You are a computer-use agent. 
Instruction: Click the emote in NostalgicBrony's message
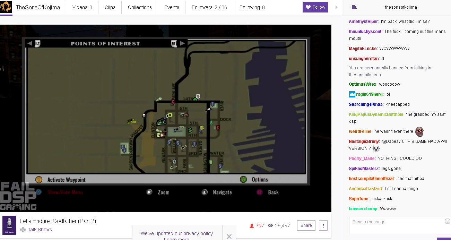(x=376, y=148)
